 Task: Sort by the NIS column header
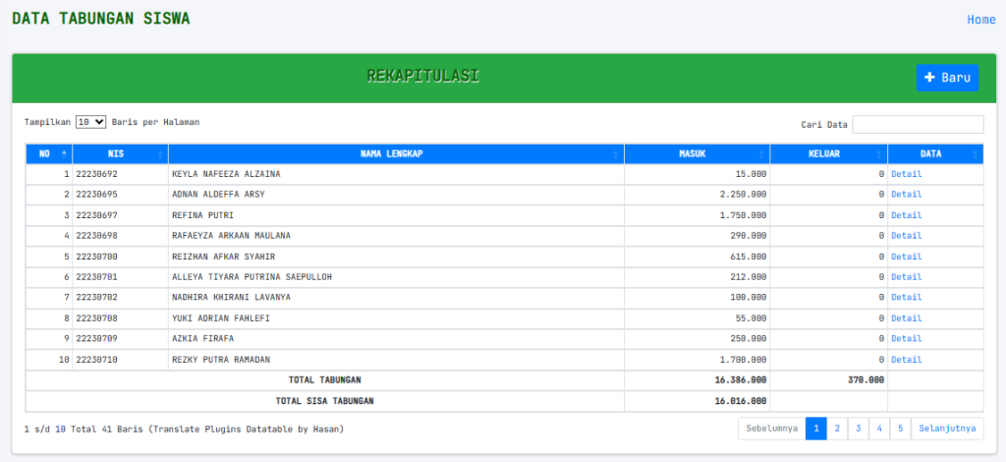tap(120, 153)
